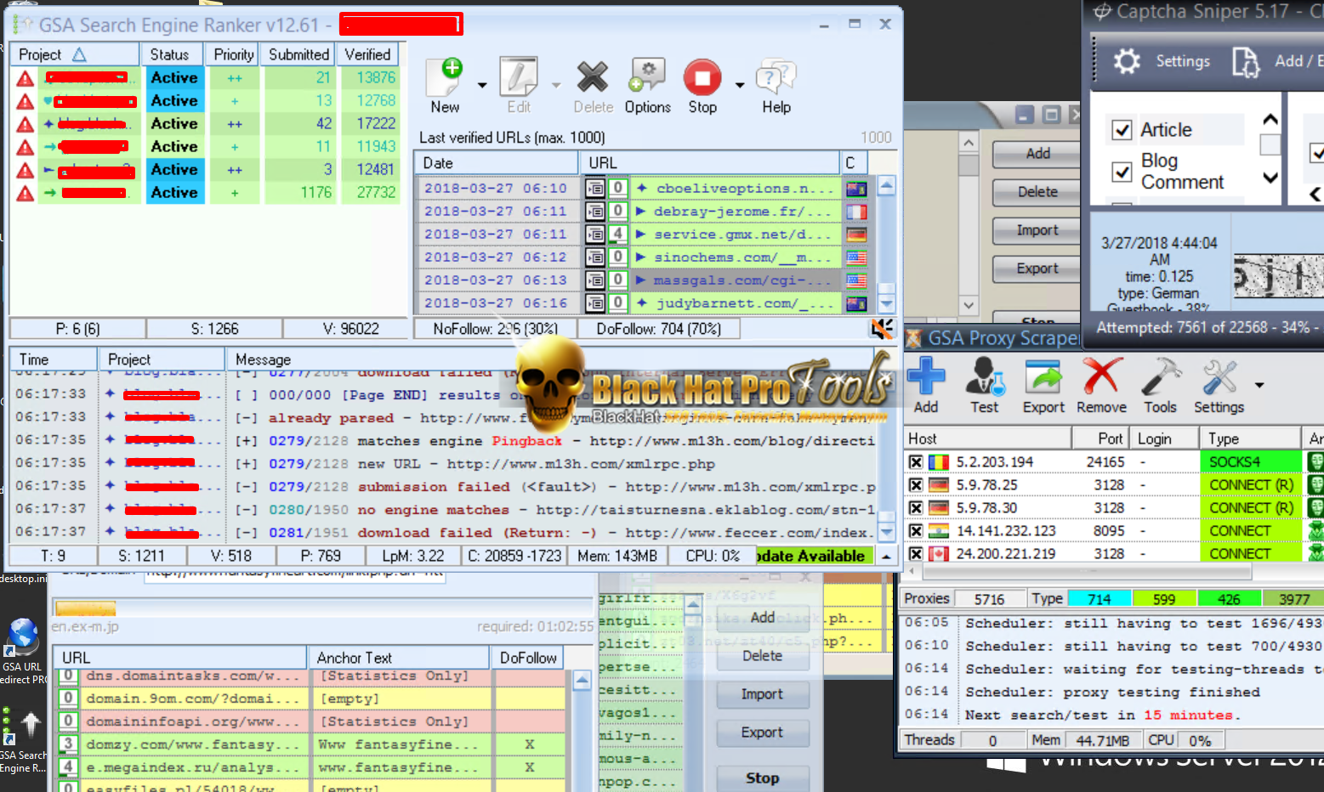Toggle checkbox for proxy 24.200.221.219
The height and width of the screenshot is (792, 1324).
(916, 554)
